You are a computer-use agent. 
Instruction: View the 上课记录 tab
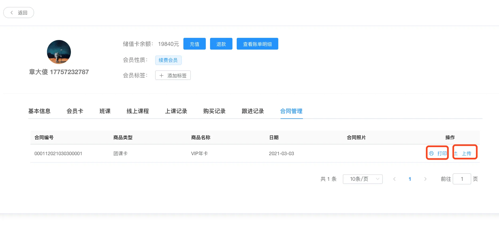coord(176,111)
